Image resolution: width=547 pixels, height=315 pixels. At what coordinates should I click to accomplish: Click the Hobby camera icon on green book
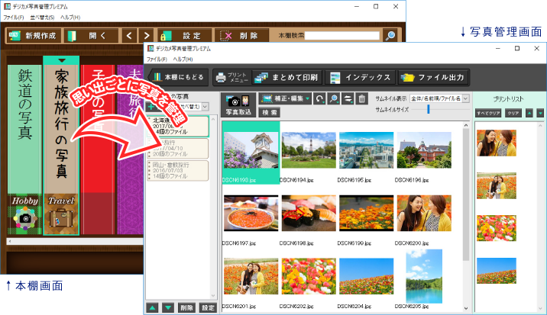click(x=24, y=218)
